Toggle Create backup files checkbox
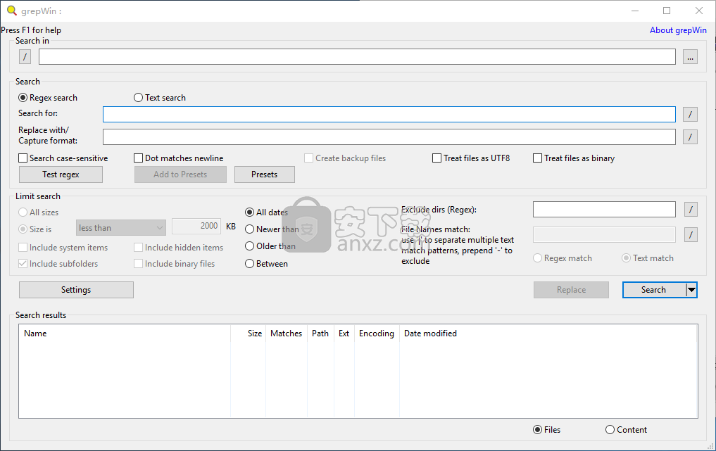This screenshot has height=451, width=716. 345,158
